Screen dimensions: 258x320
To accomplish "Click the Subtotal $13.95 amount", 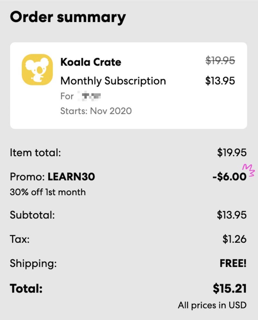I will 232,215.
